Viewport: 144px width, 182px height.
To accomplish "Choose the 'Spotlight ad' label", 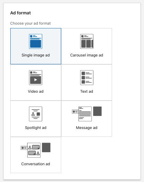I will pos(35,128).
